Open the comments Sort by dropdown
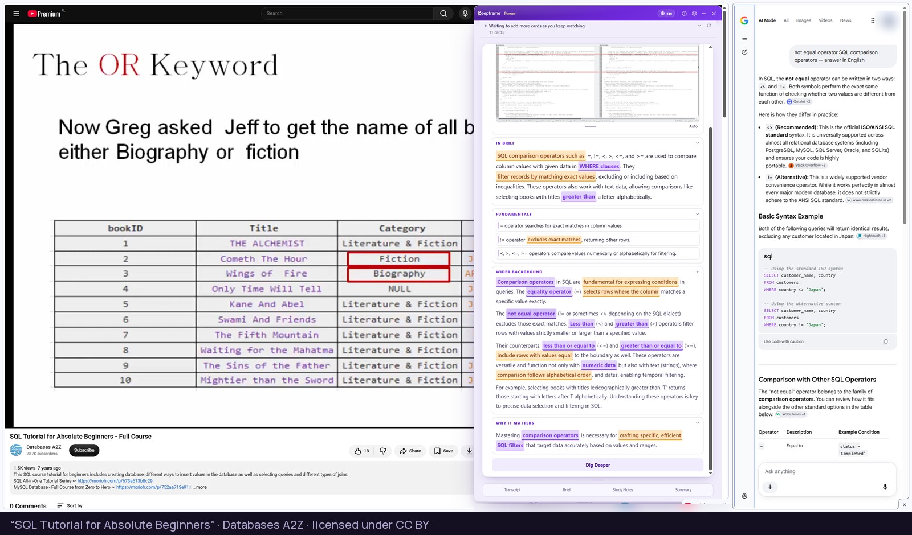This screenshot has height=535, width=912. coord(70,505)
